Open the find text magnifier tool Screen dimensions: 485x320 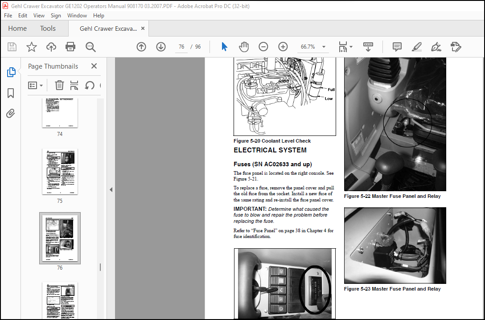[x=90, y=47]
